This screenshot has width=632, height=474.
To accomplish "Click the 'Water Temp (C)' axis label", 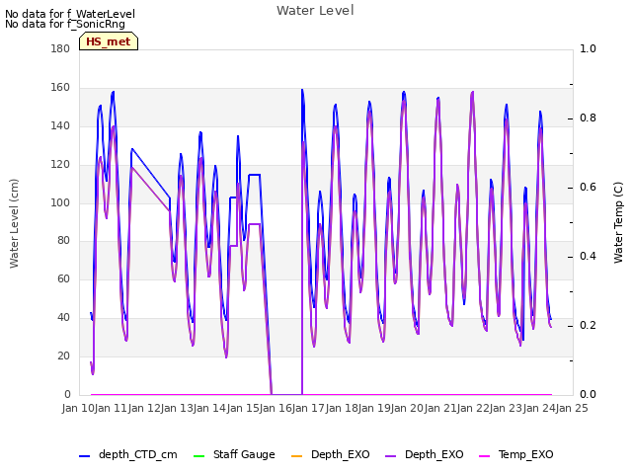I will (x=618, y=222).
